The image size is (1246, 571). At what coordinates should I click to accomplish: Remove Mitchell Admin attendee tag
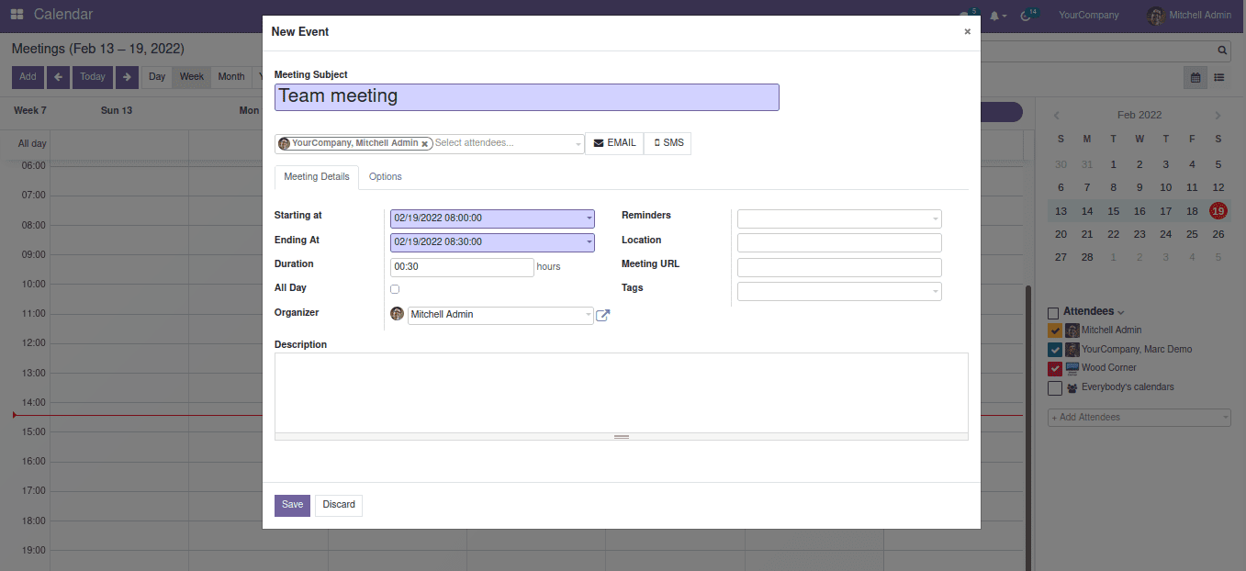tap(424, 144)
